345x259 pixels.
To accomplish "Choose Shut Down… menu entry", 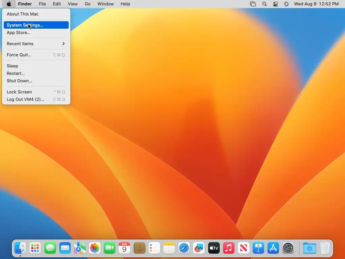I will point(36,81).
